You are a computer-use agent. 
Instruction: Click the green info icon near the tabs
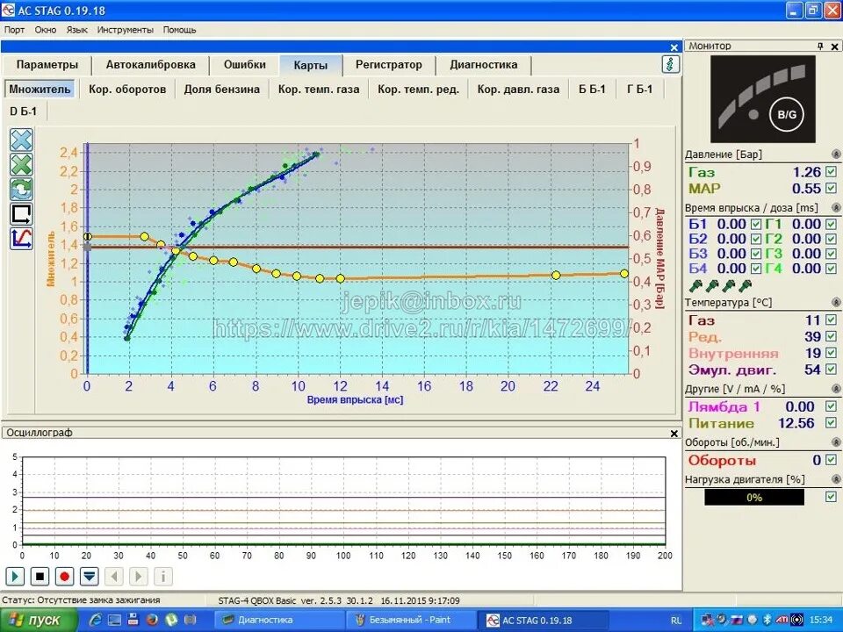(670, 64)
